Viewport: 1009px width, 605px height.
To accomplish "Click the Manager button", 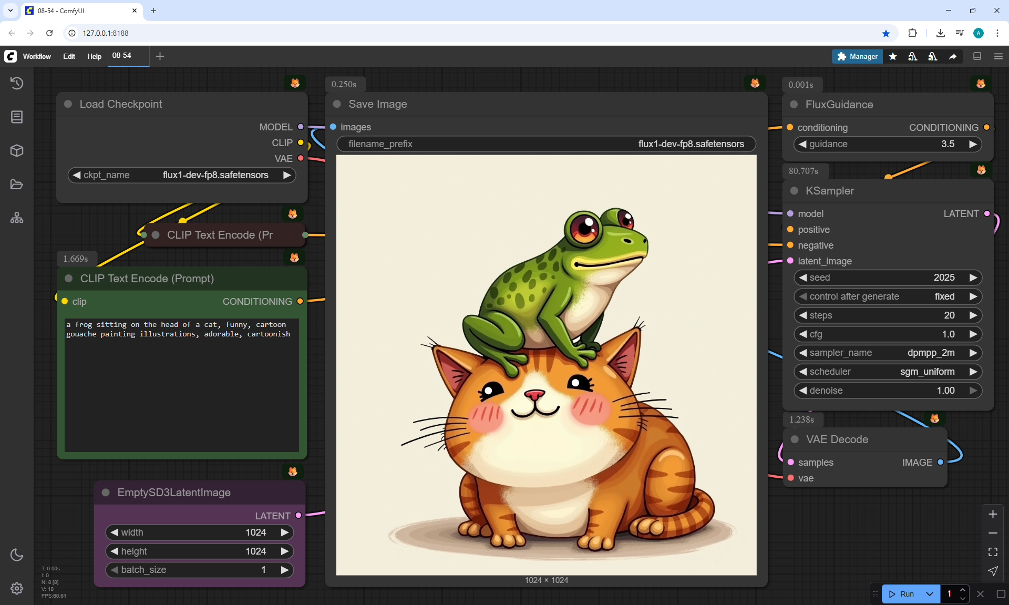I will (x=857, y=56).
